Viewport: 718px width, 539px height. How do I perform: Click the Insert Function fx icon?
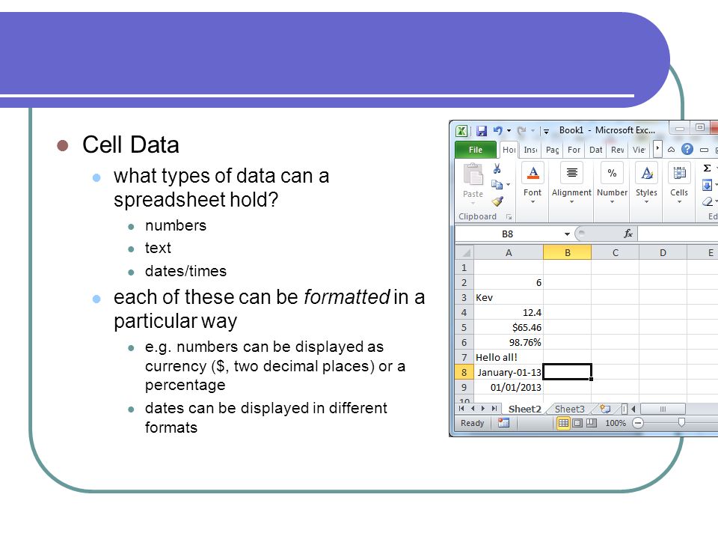(x=628, y=234)
